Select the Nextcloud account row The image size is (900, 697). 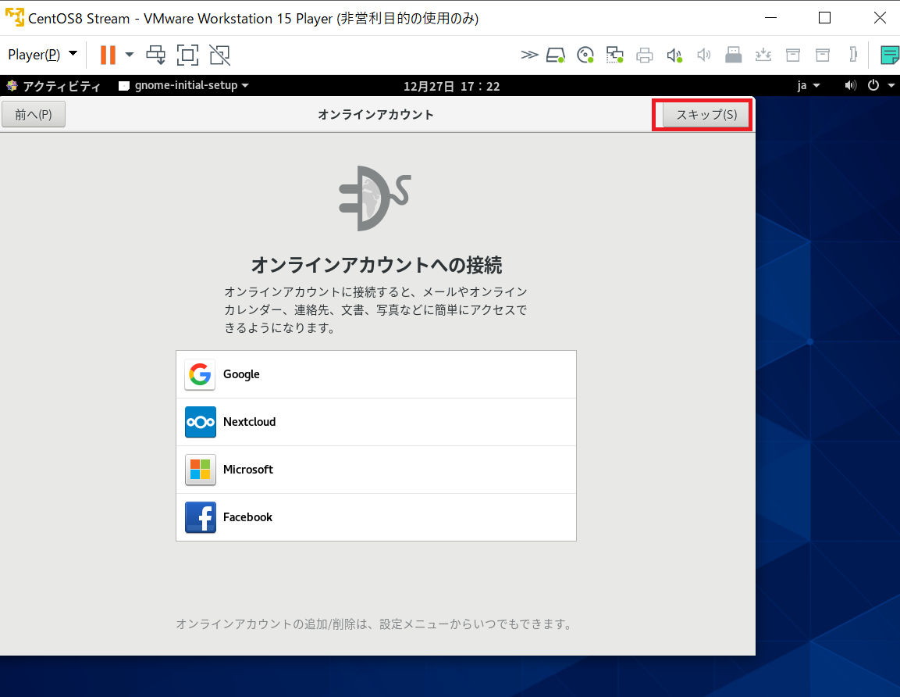coord(376,422)
